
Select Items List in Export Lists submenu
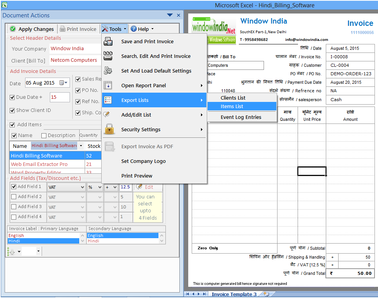(x=242, y=106)
